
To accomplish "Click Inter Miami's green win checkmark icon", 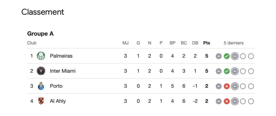I will [227, 71].
